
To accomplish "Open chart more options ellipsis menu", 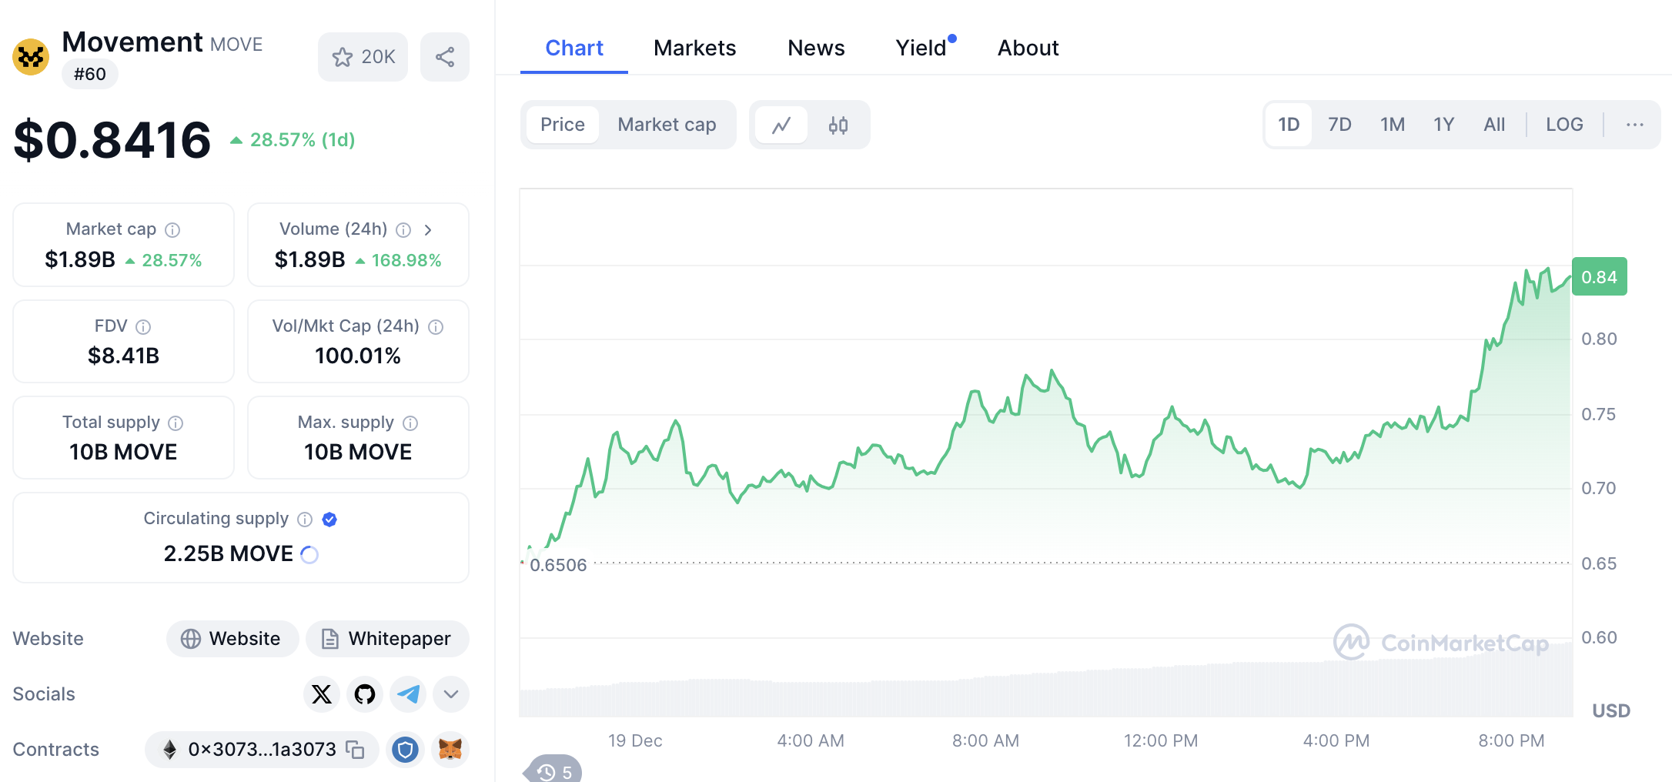I will point(1635,125).
